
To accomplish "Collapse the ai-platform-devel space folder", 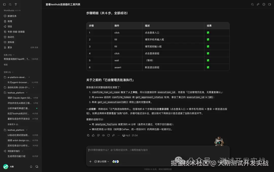I will point(29,77).
